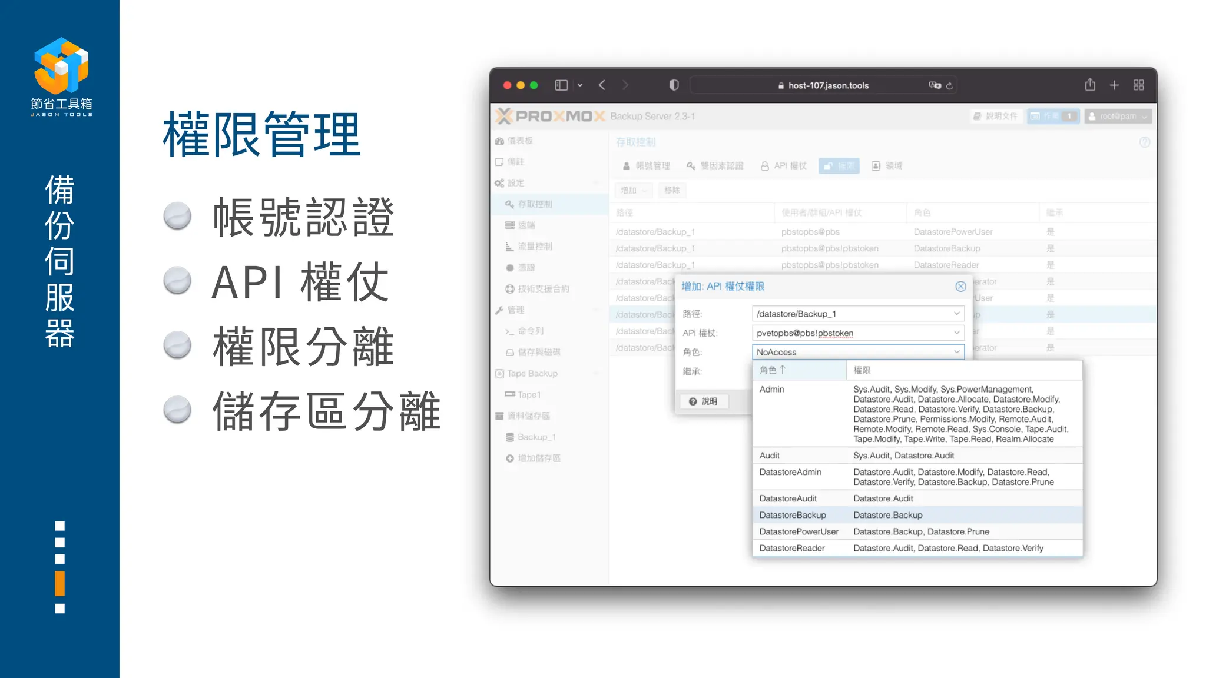Select the row with role DatastoreBackup in table

point(882,248)
